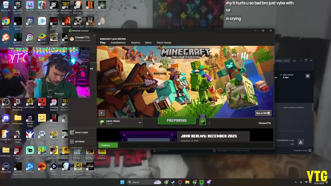The image size is (331, 186).
Task: Click the green PREPARING play button
Action: 177,121
